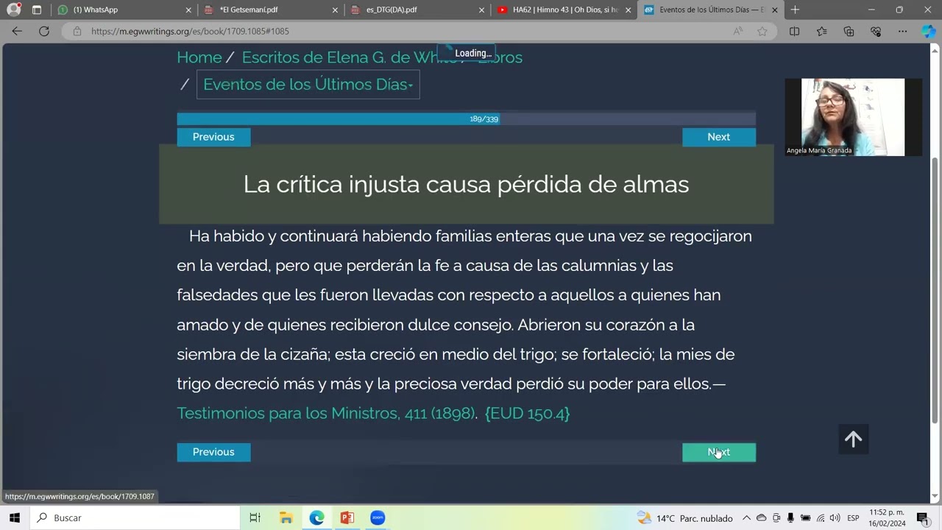This screenshot has height=530, width=942.
Task: Open PowerPoint from the taskbar
Action: click(x=347, y=517)
